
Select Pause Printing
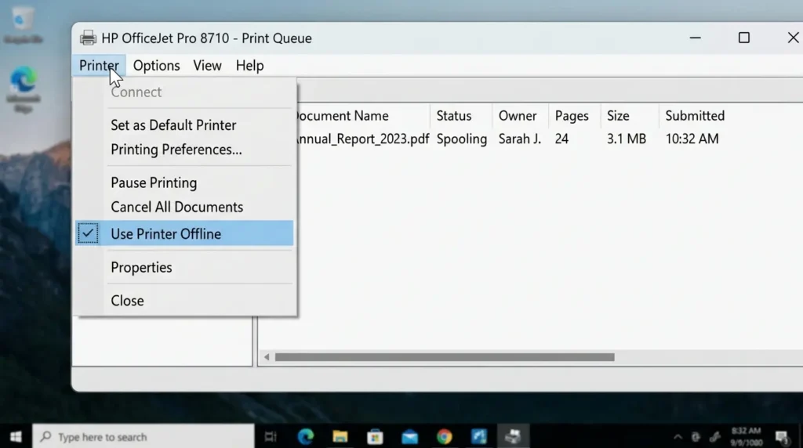click(x=154, y=182)
